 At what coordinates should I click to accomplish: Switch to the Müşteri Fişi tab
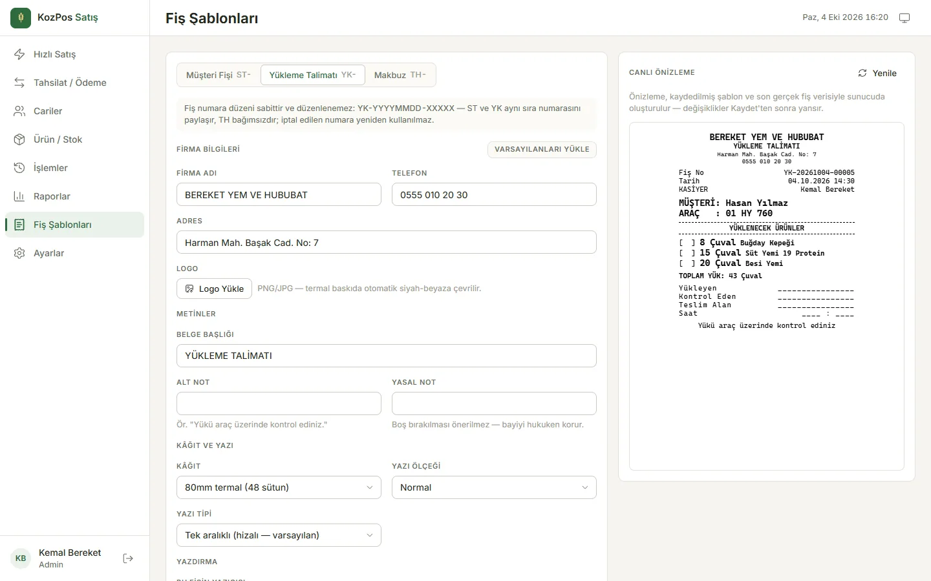[x=219, y=75]
